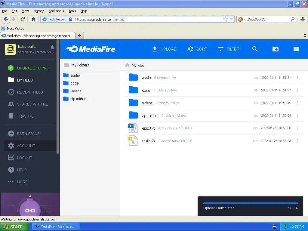Open the Sort options

197,49
